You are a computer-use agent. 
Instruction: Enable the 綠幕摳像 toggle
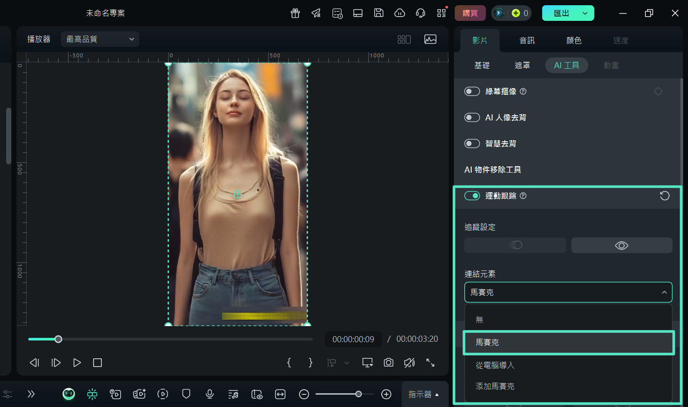point(472,91)
